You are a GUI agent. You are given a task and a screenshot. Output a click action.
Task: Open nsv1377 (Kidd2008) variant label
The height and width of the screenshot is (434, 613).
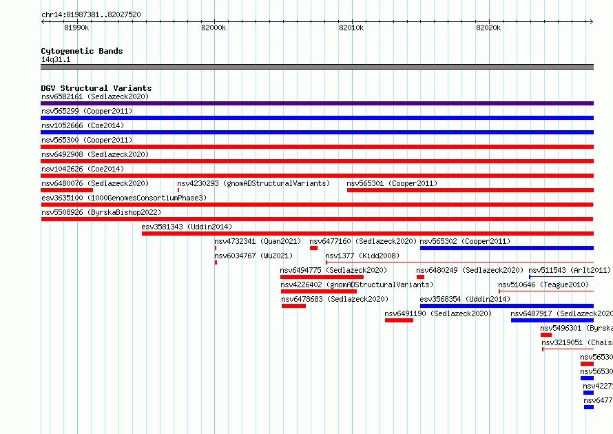362,256
